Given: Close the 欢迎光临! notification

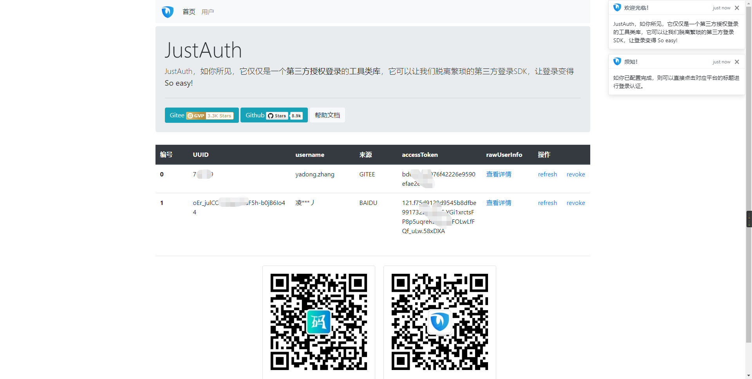Looking at the screenshot, I should click(737, 8).
